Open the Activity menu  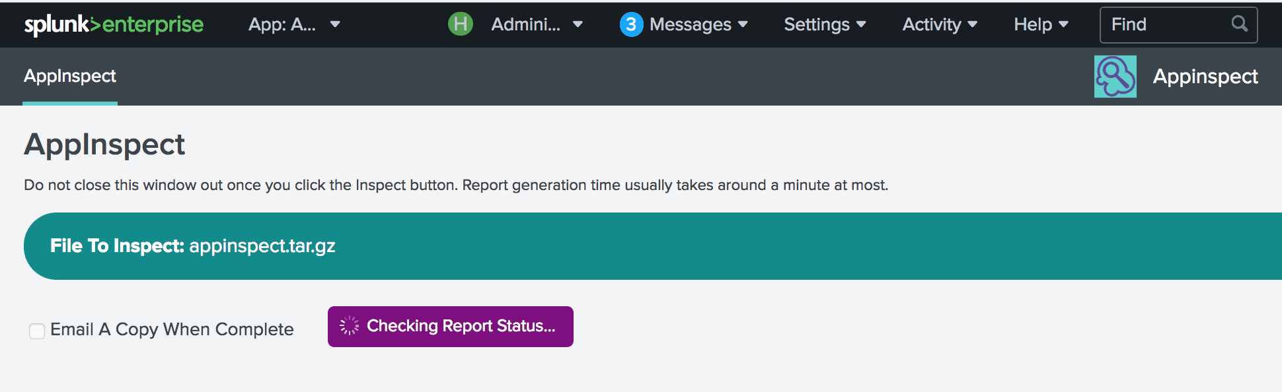pos(940,24)
